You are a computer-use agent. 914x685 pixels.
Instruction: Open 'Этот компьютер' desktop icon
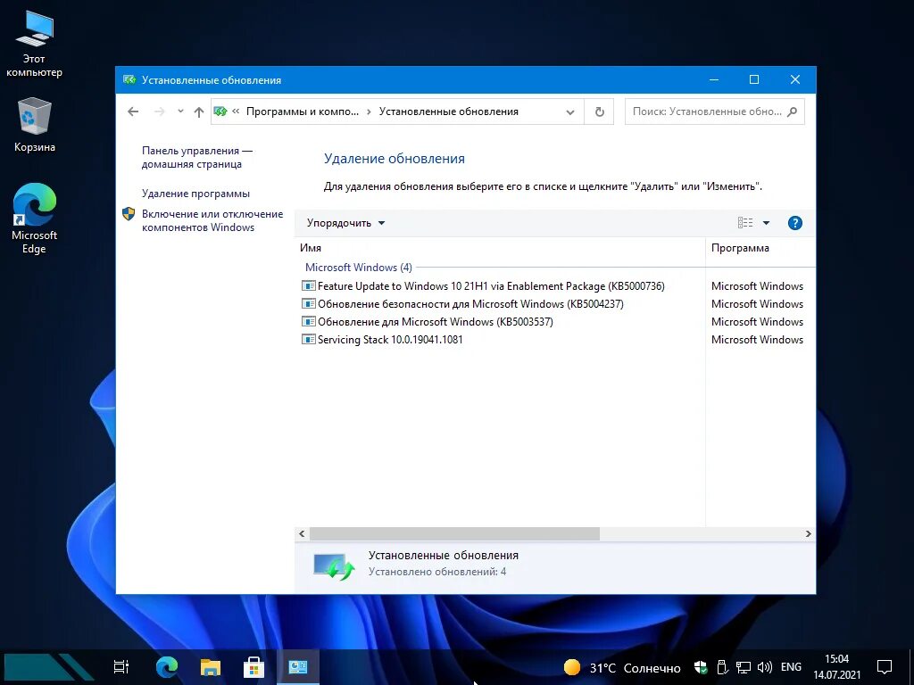point(34,45)
